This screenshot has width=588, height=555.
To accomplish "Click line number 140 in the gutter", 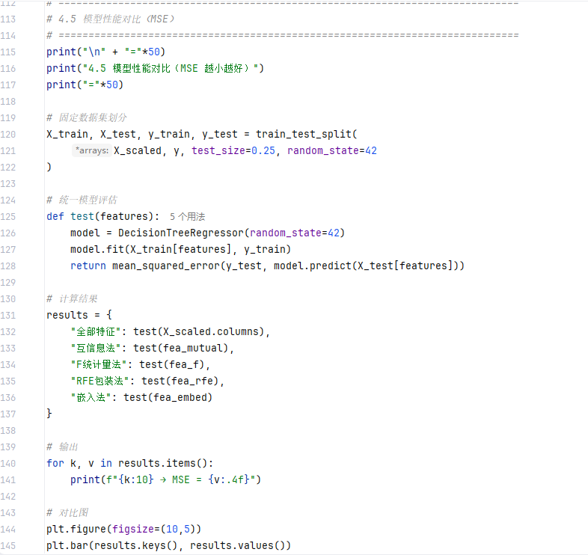I will click(x=8, y=464).
